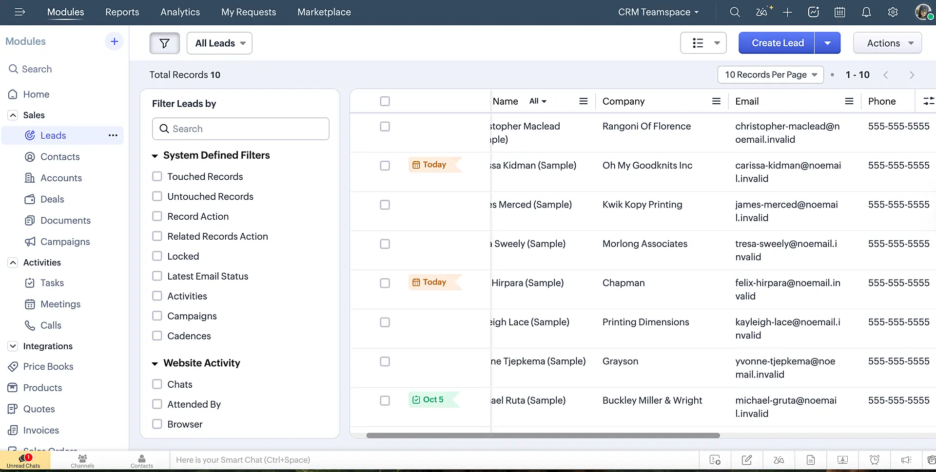Open the calendar from the top bar
Image resolution: width=936 pixels, height=472 pixels.
[839, 12]
